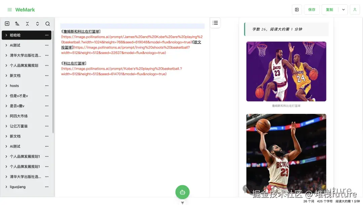Expand the 阿四大市场 chevron
The image size is (363, 205).
(6, 116)
